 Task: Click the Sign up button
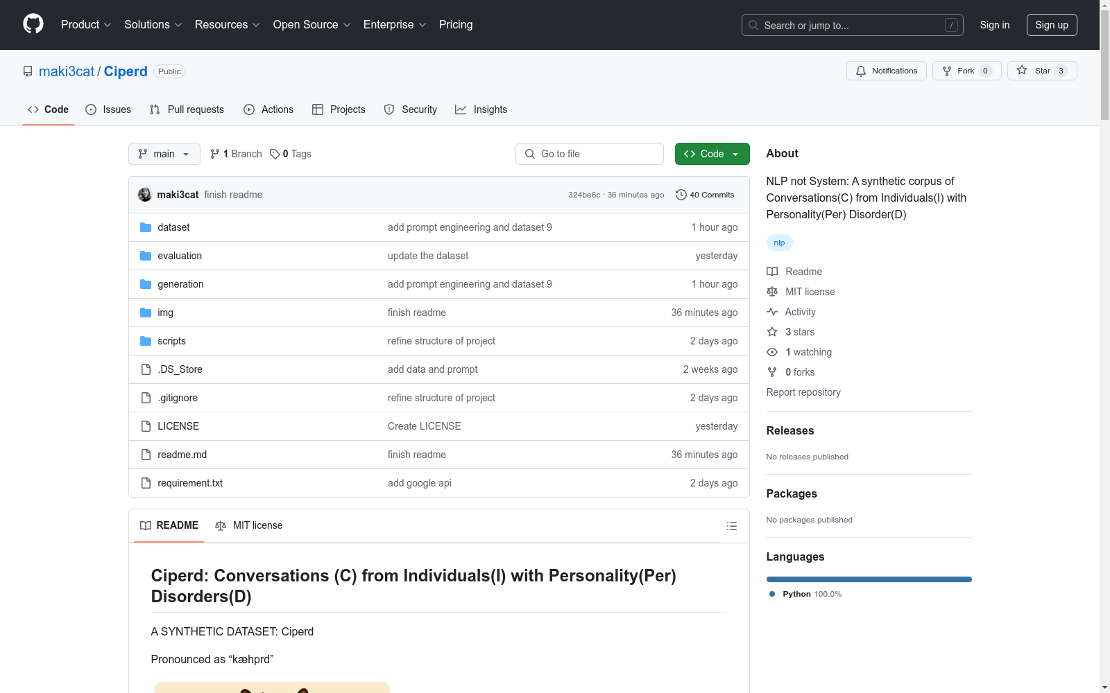coord(1052,25)
